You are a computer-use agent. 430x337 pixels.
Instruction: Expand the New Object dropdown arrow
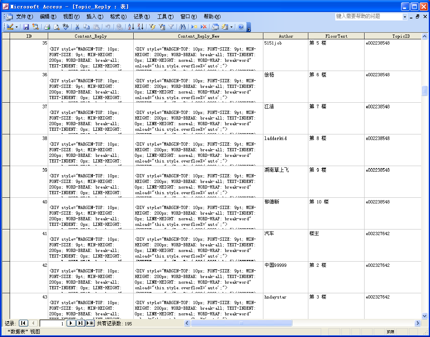pyautogui.click(x=232, y=27)
